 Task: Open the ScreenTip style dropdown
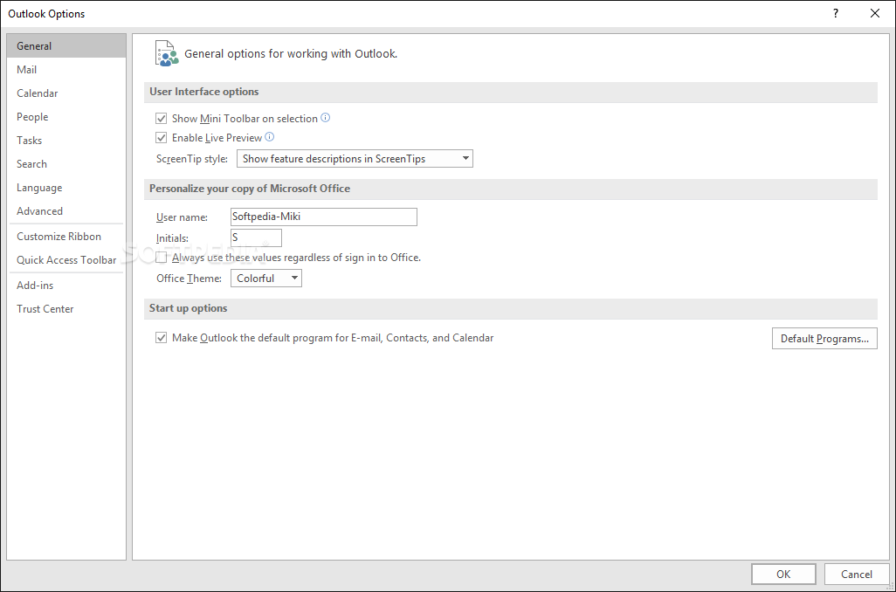click(355, 159)
